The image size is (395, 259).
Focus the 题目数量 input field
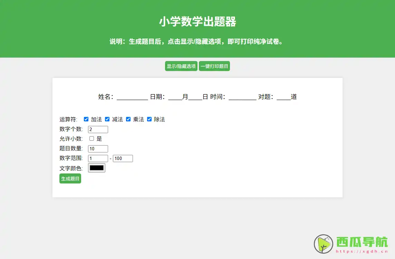(x=98, y=149)
